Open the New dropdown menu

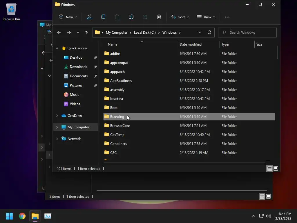pos(68,17)
